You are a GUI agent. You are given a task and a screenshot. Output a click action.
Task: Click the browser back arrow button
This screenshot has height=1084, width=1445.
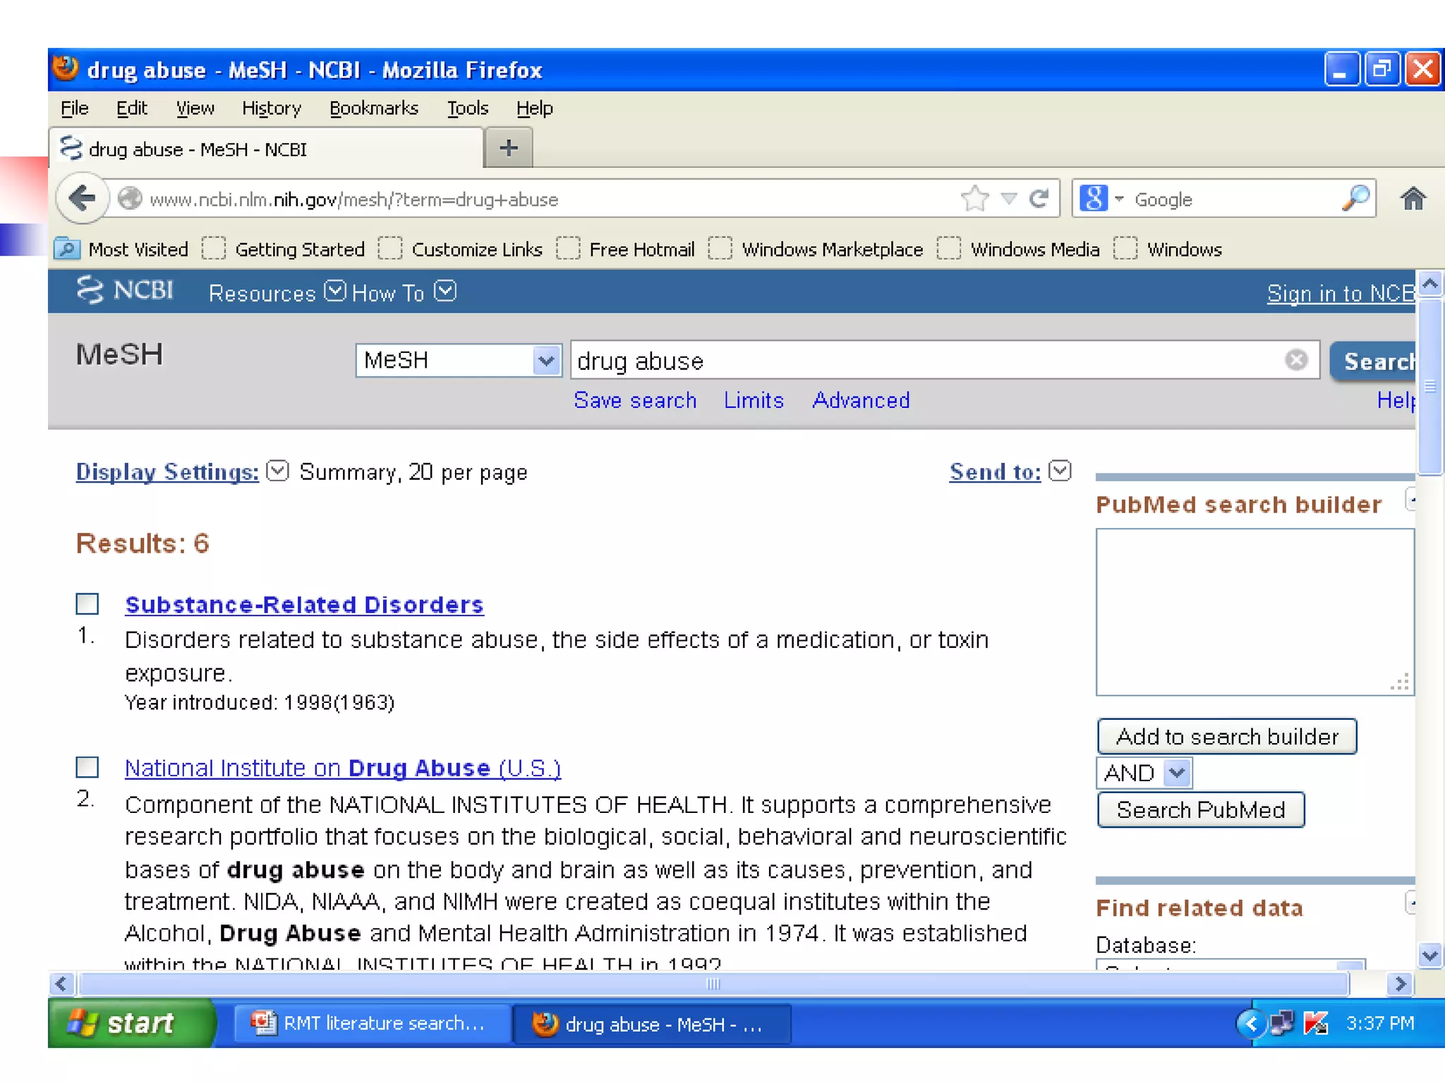(83, 198)
